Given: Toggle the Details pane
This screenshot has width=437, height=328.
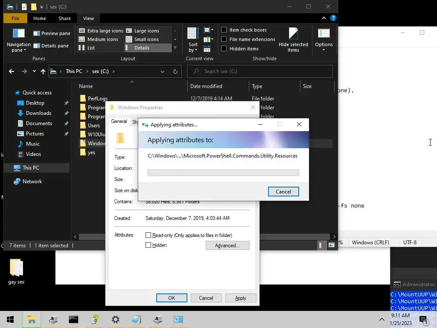Looking at the screenshot, I should point(51,46).
